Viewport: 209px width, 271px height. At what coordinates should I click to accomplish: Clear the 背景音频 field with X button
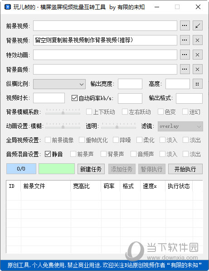click(x=198, y=69)
